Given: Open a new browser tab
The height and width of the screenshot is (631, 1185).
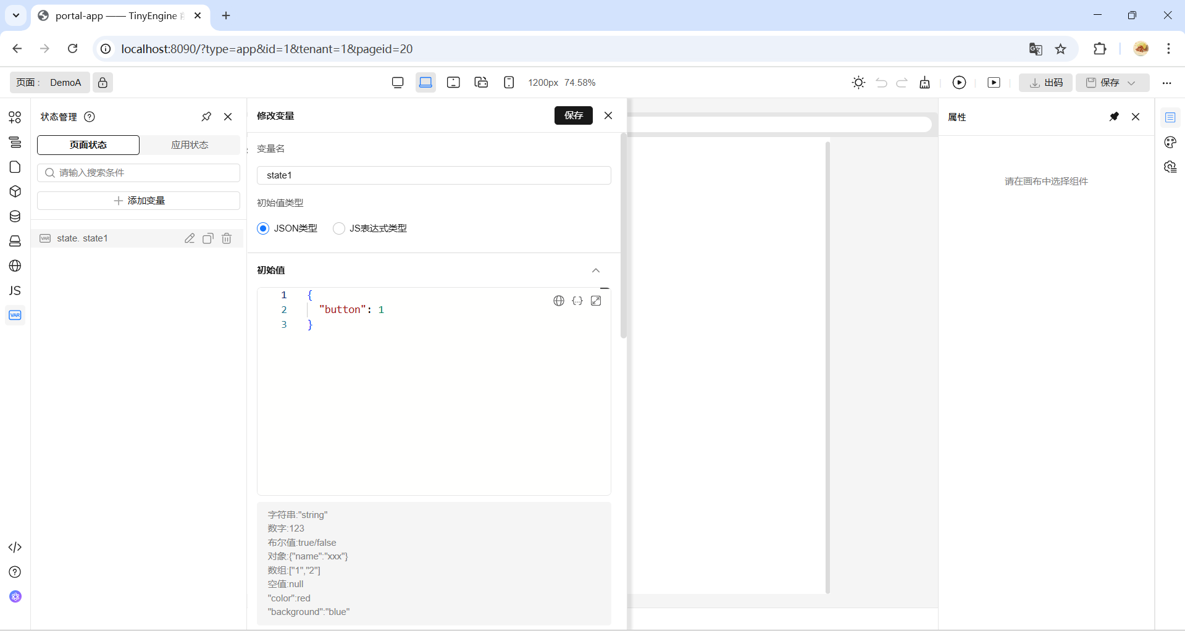Looking at the screenshot, I should [x=226, y=15].
